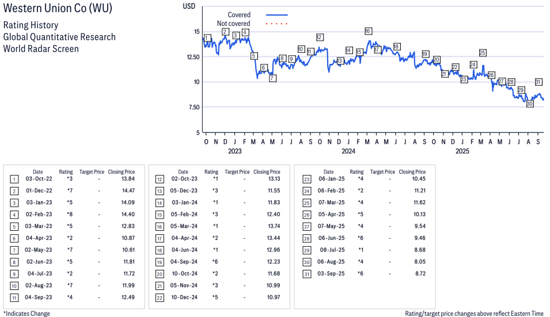Select the 2025 year label
Screen dimensions: 550x317
click(462, 151)
